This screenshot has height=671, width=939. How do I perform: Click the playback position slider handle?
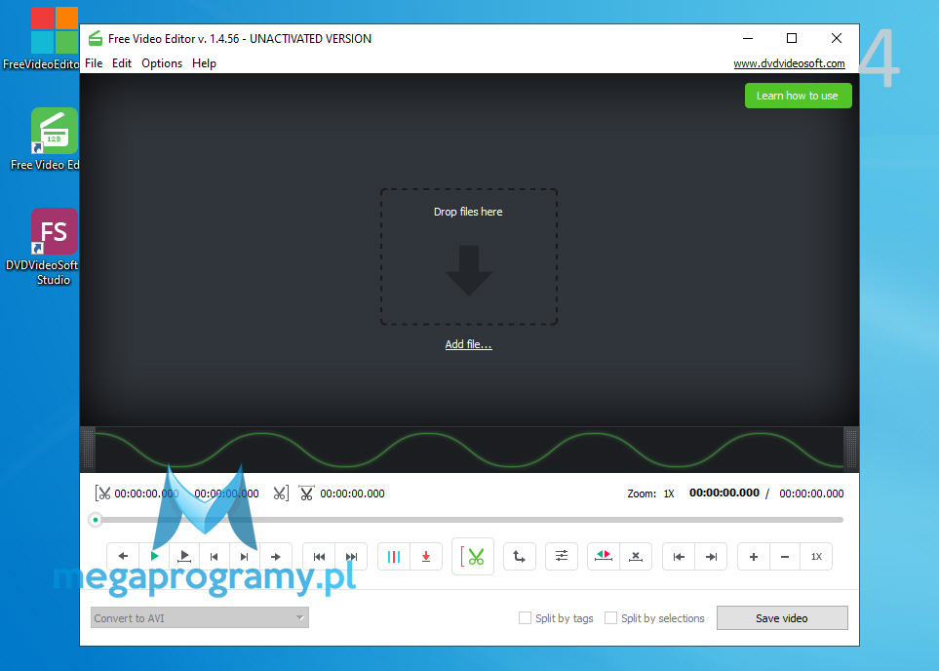tap(96, 520)
